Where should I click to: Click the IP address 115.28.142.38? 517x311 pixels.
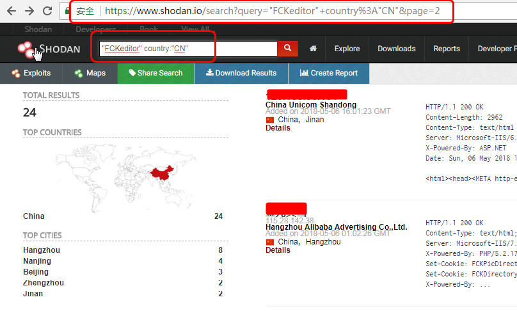290,220
